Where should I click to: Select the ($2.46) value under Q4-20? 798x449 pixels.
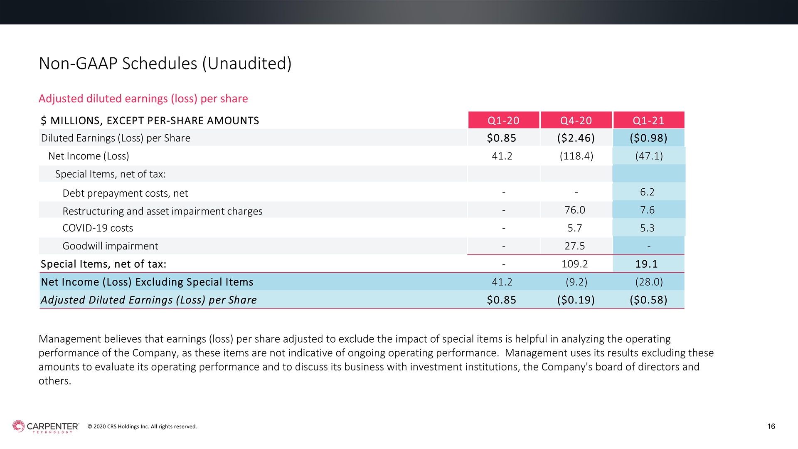[576, 138]
